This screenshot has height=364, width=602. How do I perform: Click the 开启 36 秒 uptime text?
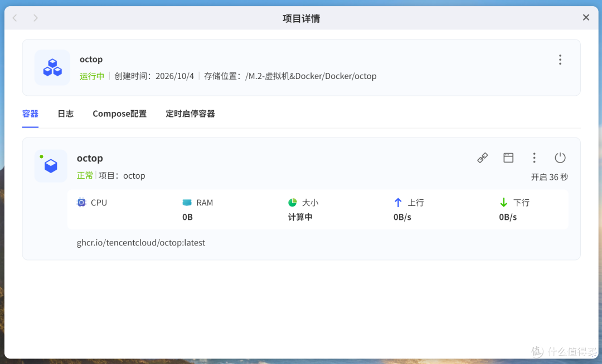point(550,177)
